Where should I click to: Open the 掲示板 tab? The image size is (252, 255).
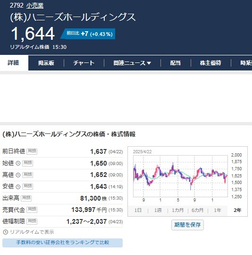(x=46, y=63)
